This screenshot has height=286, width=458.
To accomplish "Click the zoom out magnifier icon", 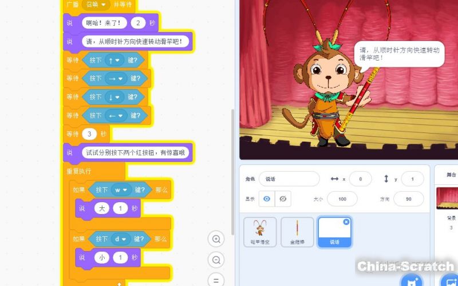I will (216, 260).
